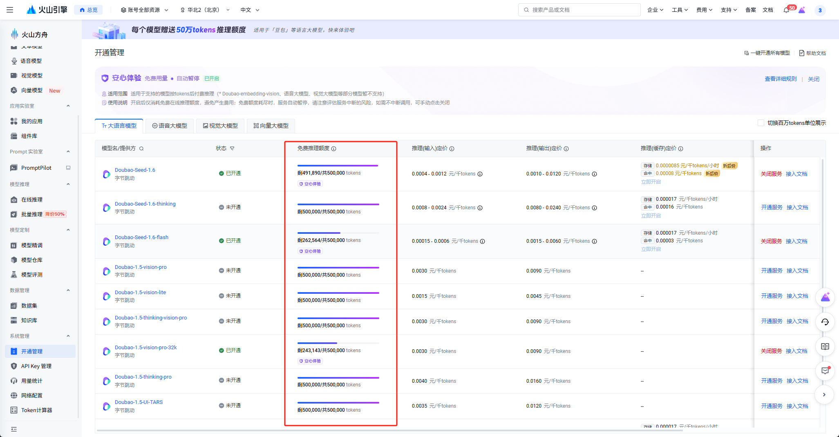Click the Volcano Engine logo
Viewport: 839px width, 437px height.
click(x=47, y=10)
